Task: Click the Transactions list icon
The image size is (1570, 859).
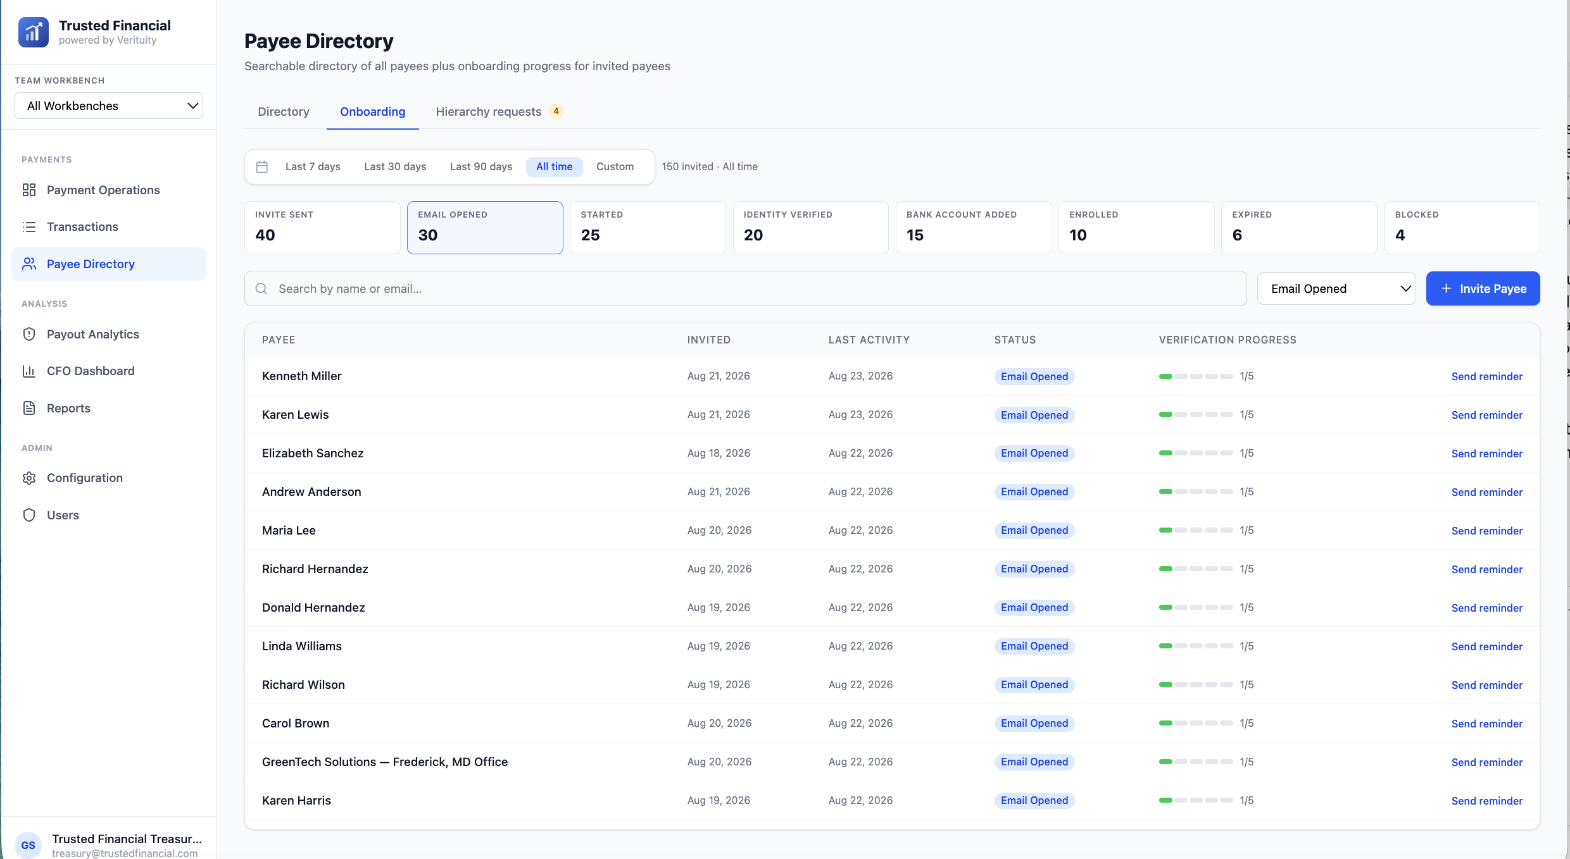Action: [29, 226]
